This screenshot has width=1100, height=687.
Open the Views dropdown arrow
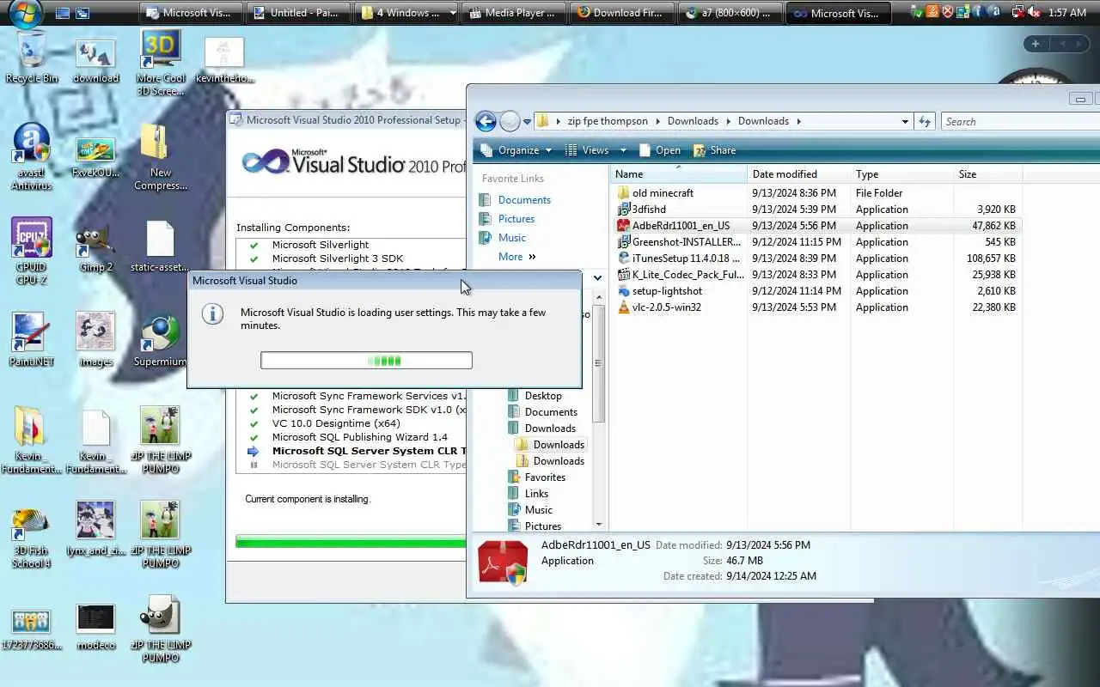click(x=622, y=150)
